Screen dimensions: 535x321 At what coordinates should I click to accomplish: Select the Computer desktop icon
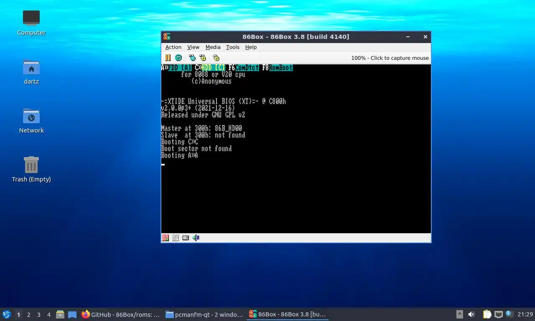[31, 22]
